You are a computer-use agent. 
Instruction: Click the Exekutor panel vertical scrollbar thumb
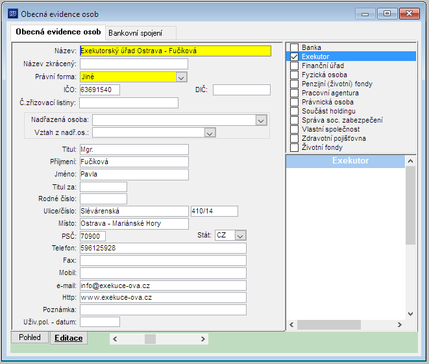click(410, 205)
